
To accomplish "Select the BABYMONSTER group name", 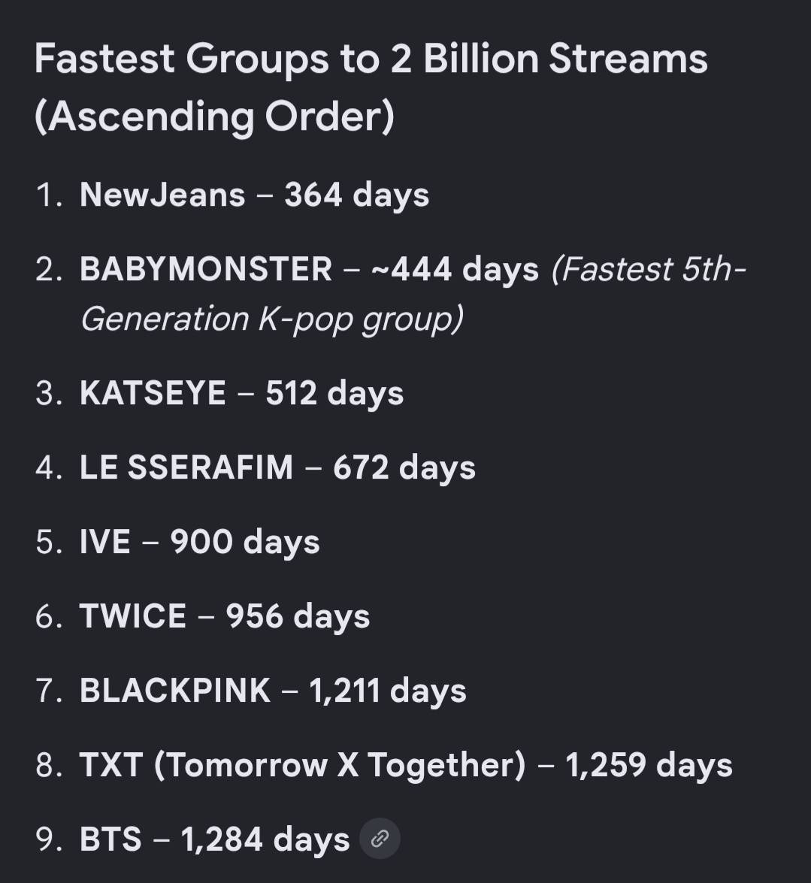I will [206, 269].
